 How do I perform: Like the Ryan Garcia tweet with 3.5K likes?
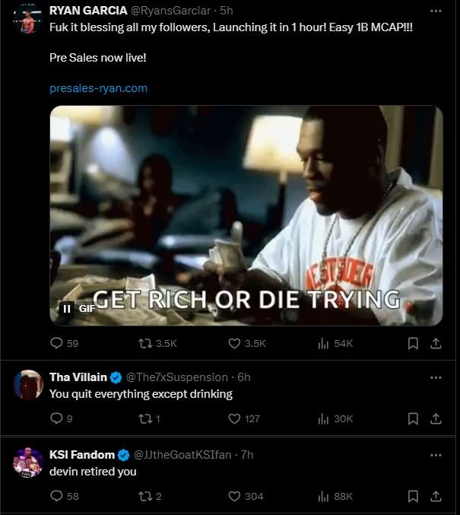235,343
